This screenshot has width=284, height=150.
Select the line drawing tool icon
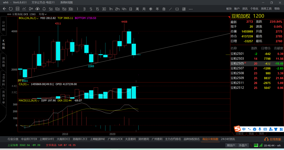(x=170, y=9)
